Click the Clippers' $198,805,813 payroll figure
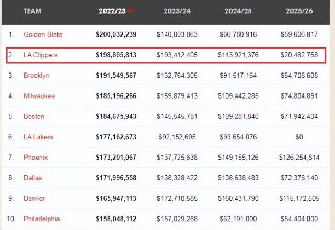Image resolution: width=335 pixels, height=230 pixels. coord(116,55)
